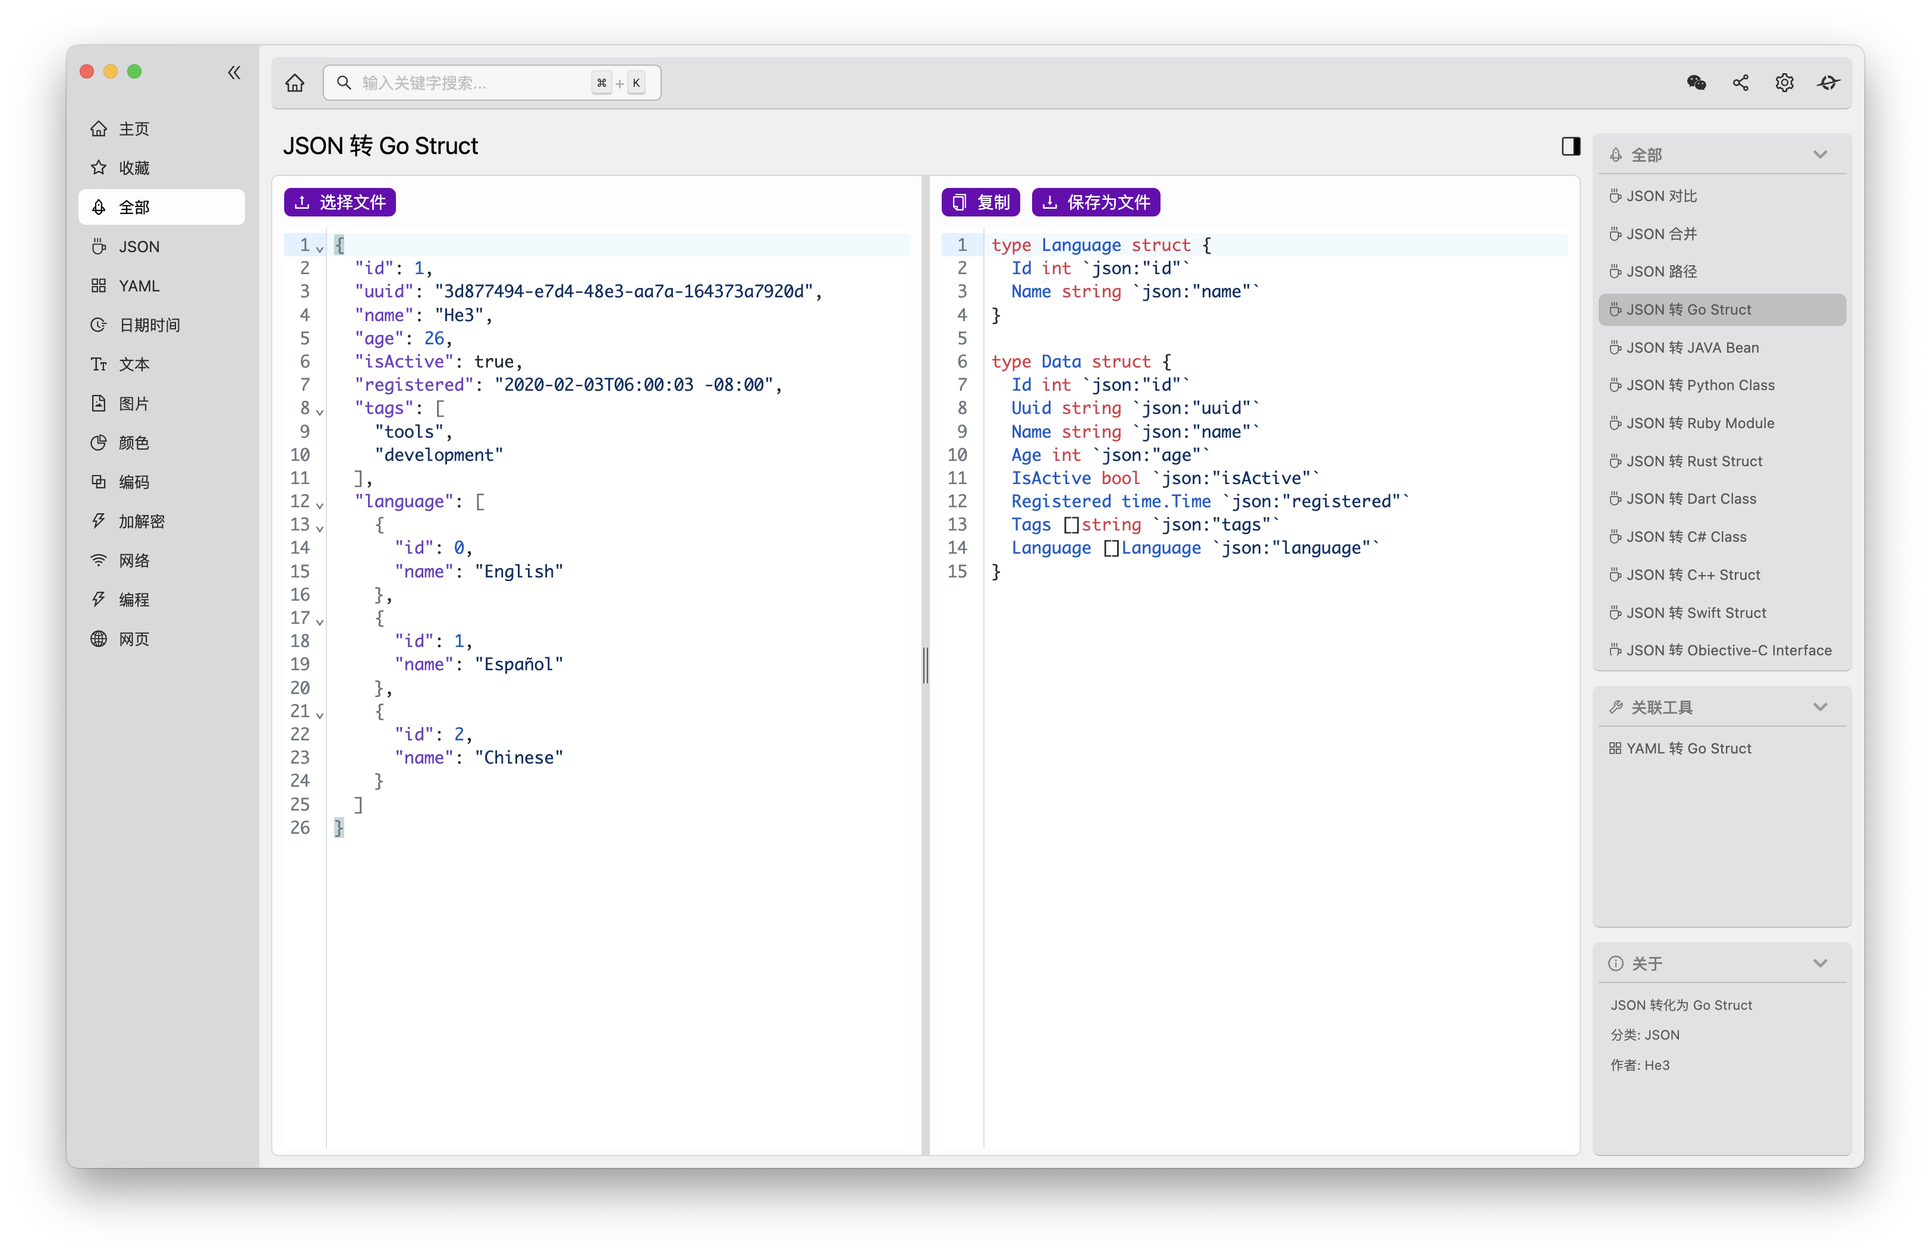Click the 选择文件 button
This screenshot has height=1256, width=1931.
(339, 202)
